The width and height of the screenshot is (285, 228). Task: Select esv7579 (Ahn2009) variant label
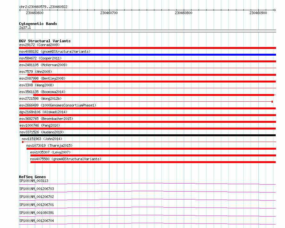36,72
